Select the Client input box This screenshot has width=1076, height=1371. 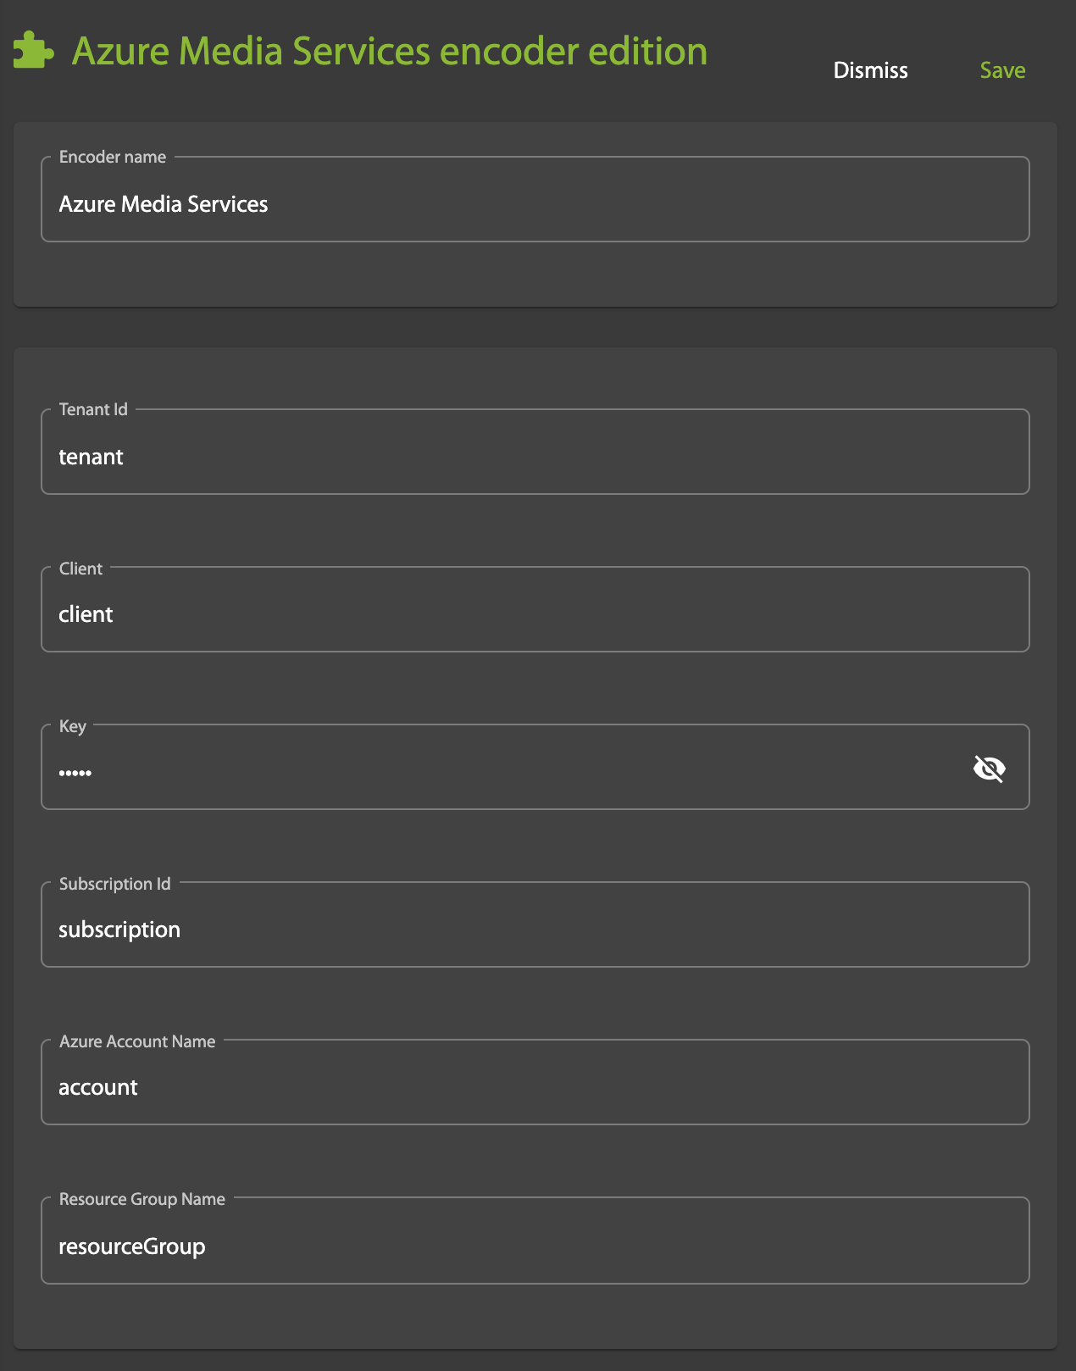click(534, 614)
